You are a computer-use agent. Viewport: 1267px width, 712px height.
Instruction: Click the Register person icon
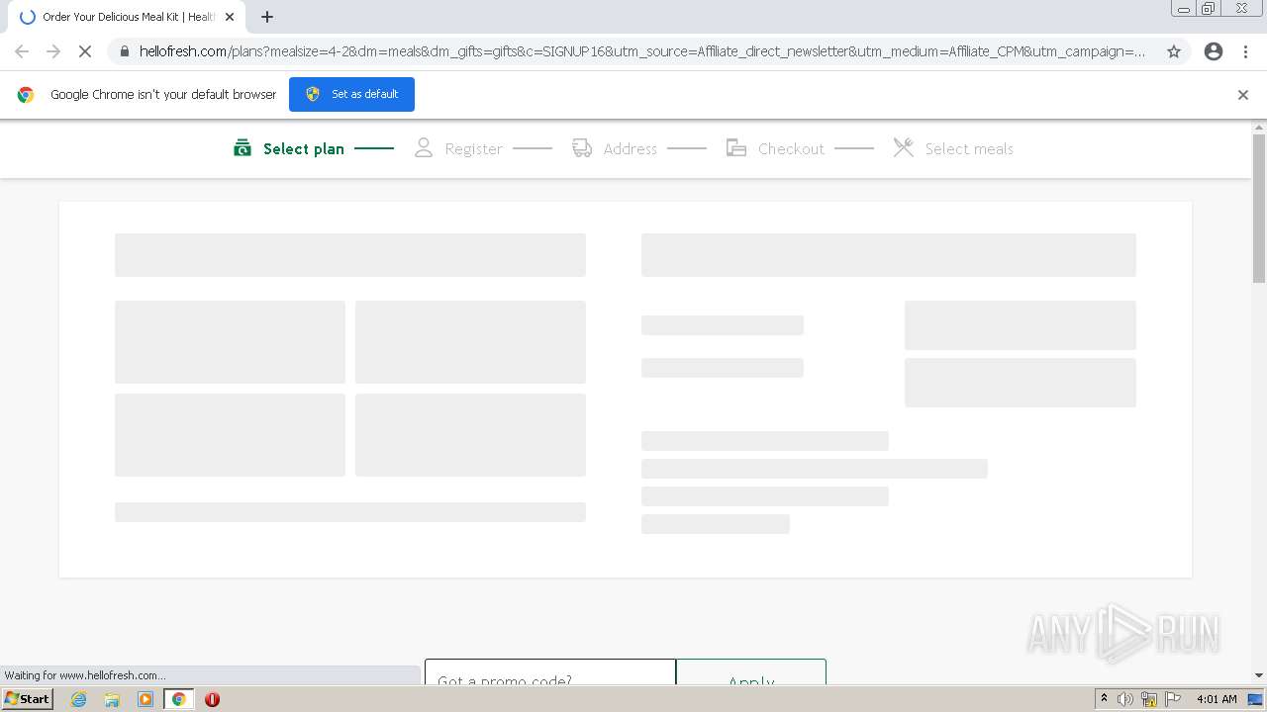tap(424, 148)
